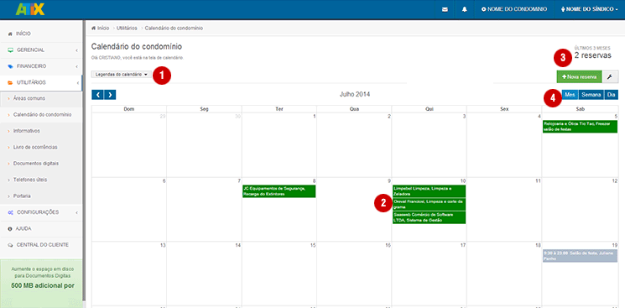Open Saasweb Comércio de Software event
Image resolution: width=625 pixels, height=308 pixels.
pyautogui.click(x=429, y=217)
